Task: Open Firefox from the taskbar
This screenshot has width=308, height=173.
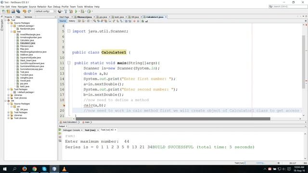Action: point(25,169)
